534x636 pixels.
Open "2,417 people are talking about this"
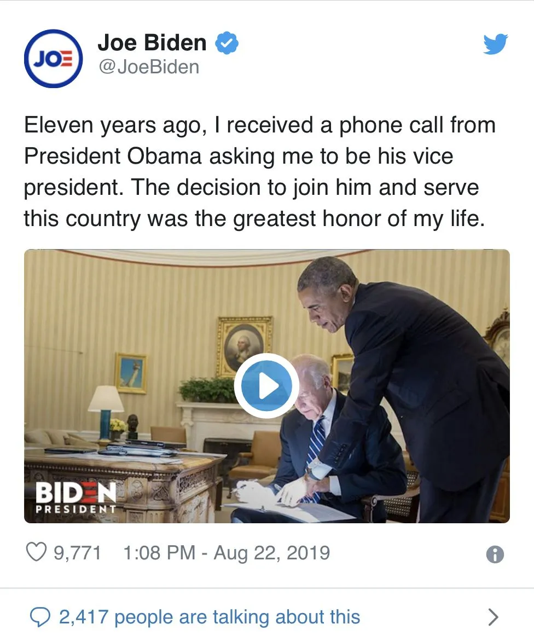click(210, 617)
